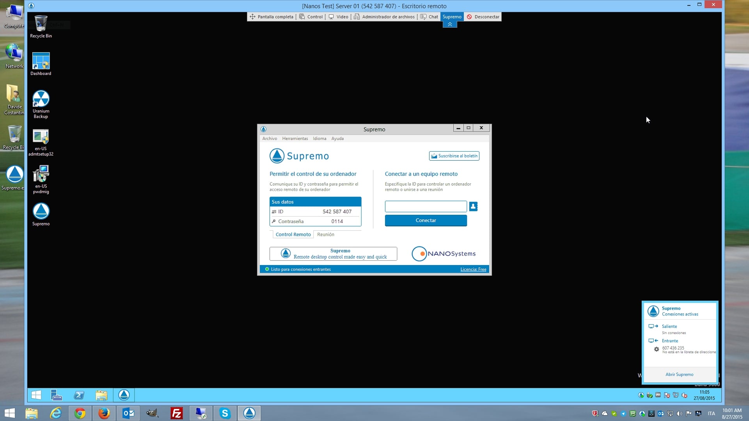This screenshot has height=421, width=749.
Task: Click local tray speaker volume icon
Action: 679,414
